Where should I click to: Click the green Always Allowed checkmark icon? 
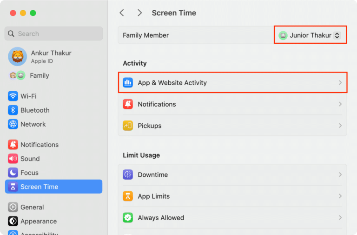(128, 218)
